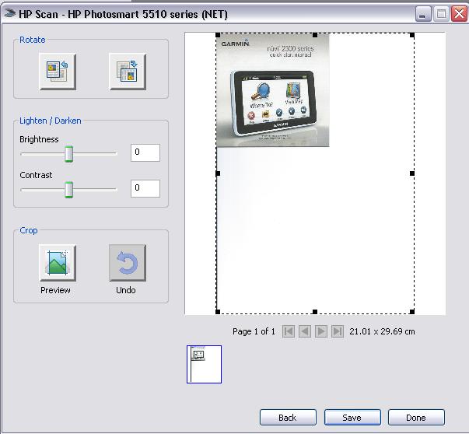Go to the previous page arrow
Image resolution: width=469 pixels, height=434 pixels.
tap(305, 331)
